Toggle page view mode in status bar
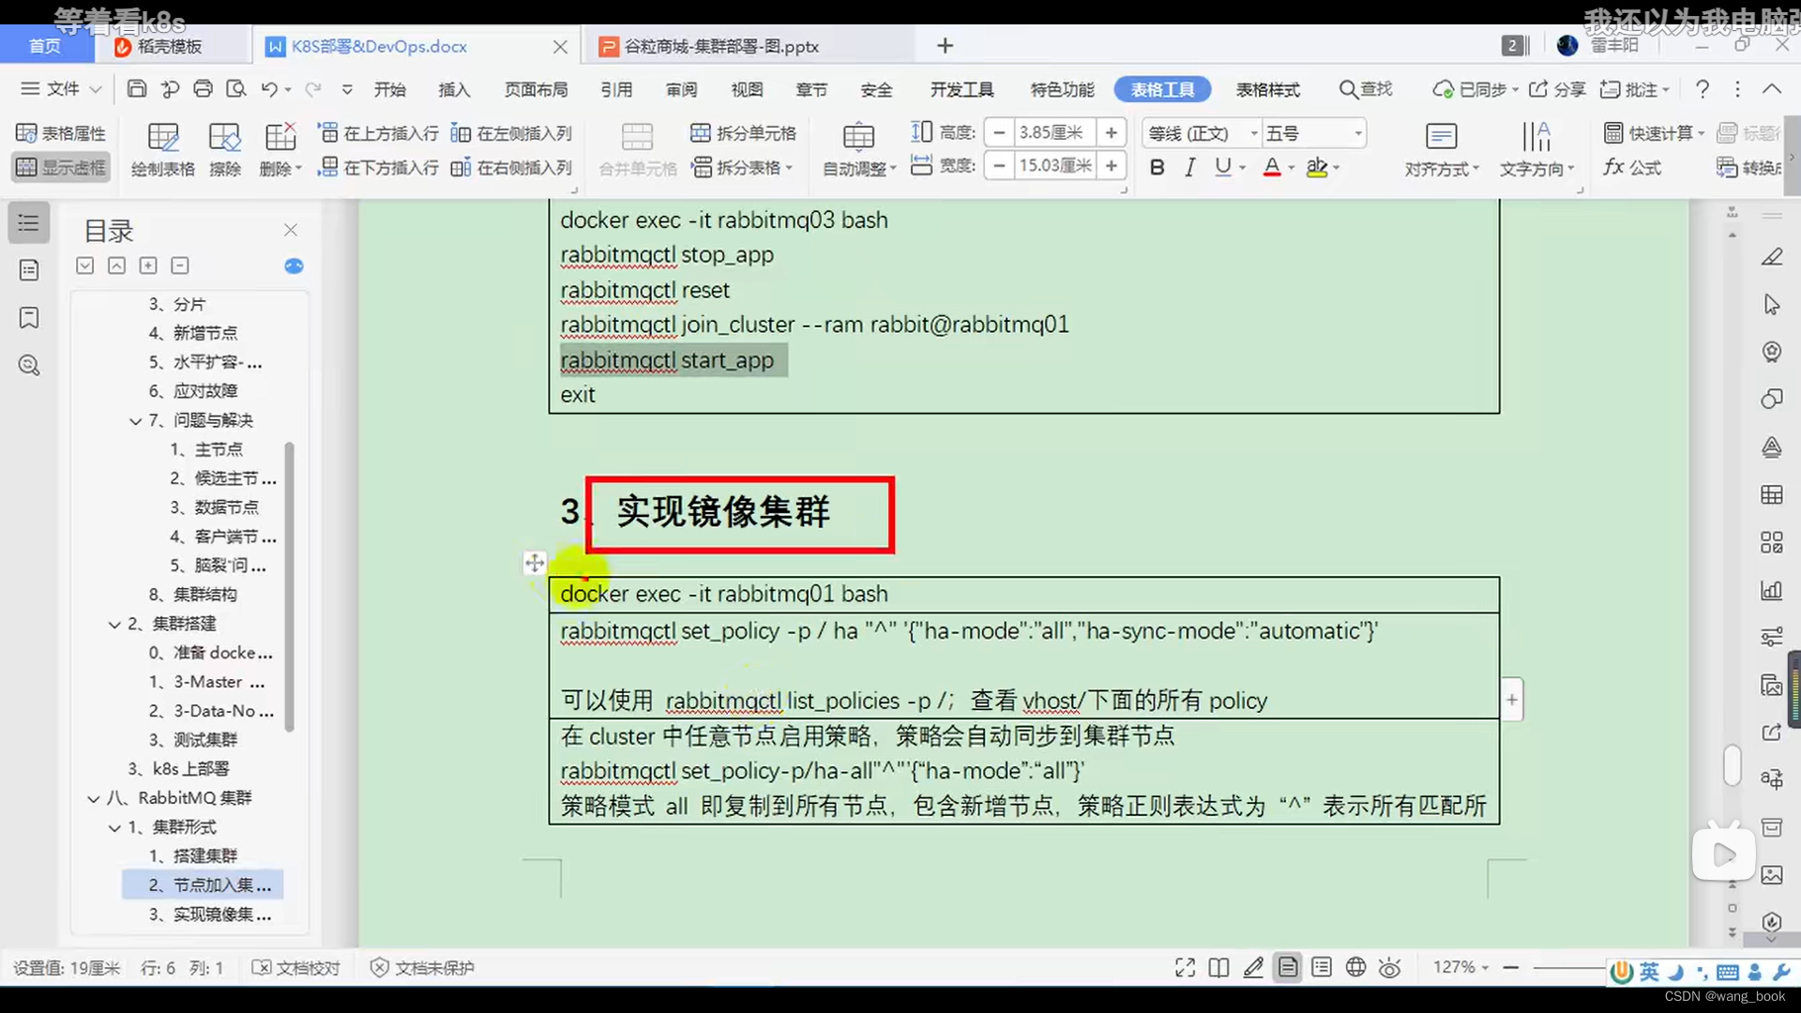This screenshot has height=1013, width=1801. point(1288,968)
